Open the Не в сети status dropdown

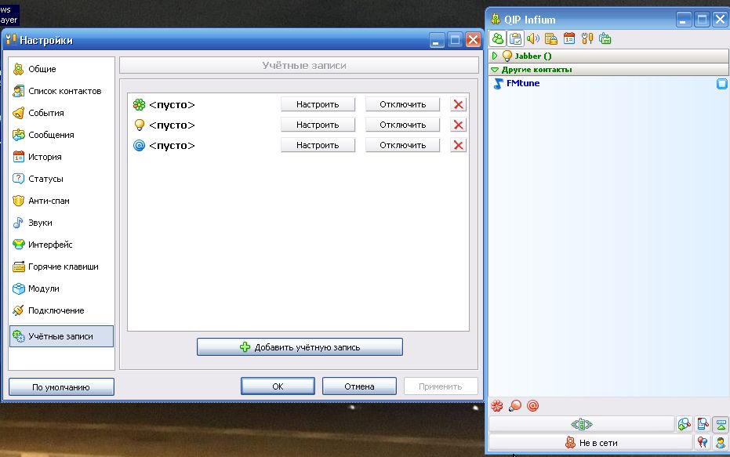tap(590, 443)
